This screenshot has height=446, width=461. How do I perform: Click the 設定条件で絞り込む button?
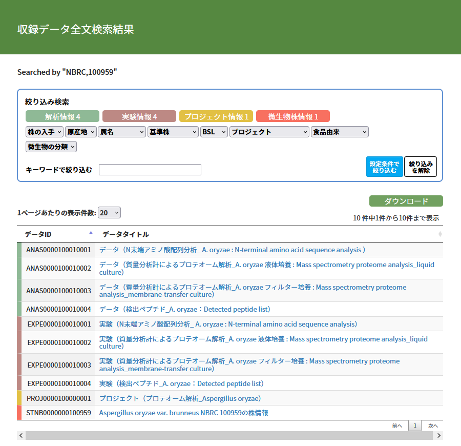tap(384, 167)
